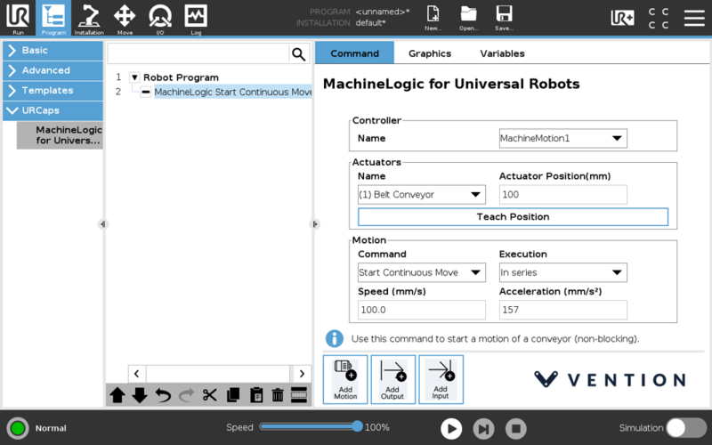Paste the program node
712x445 pixels.
point(256,395)
